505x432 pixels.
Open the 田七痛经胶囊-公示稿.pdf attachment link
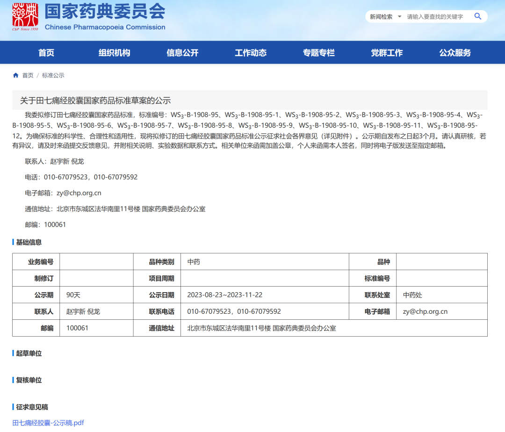pos(48,423)
